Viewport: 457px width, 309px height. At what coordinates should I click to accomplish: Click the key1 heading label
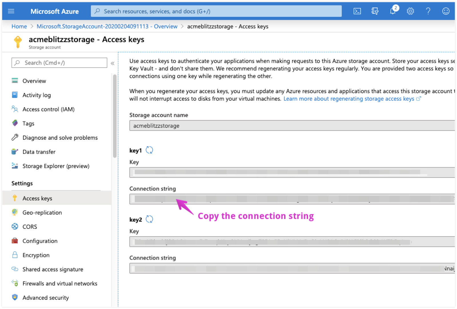pyautogui.click(x=135, y=151)
